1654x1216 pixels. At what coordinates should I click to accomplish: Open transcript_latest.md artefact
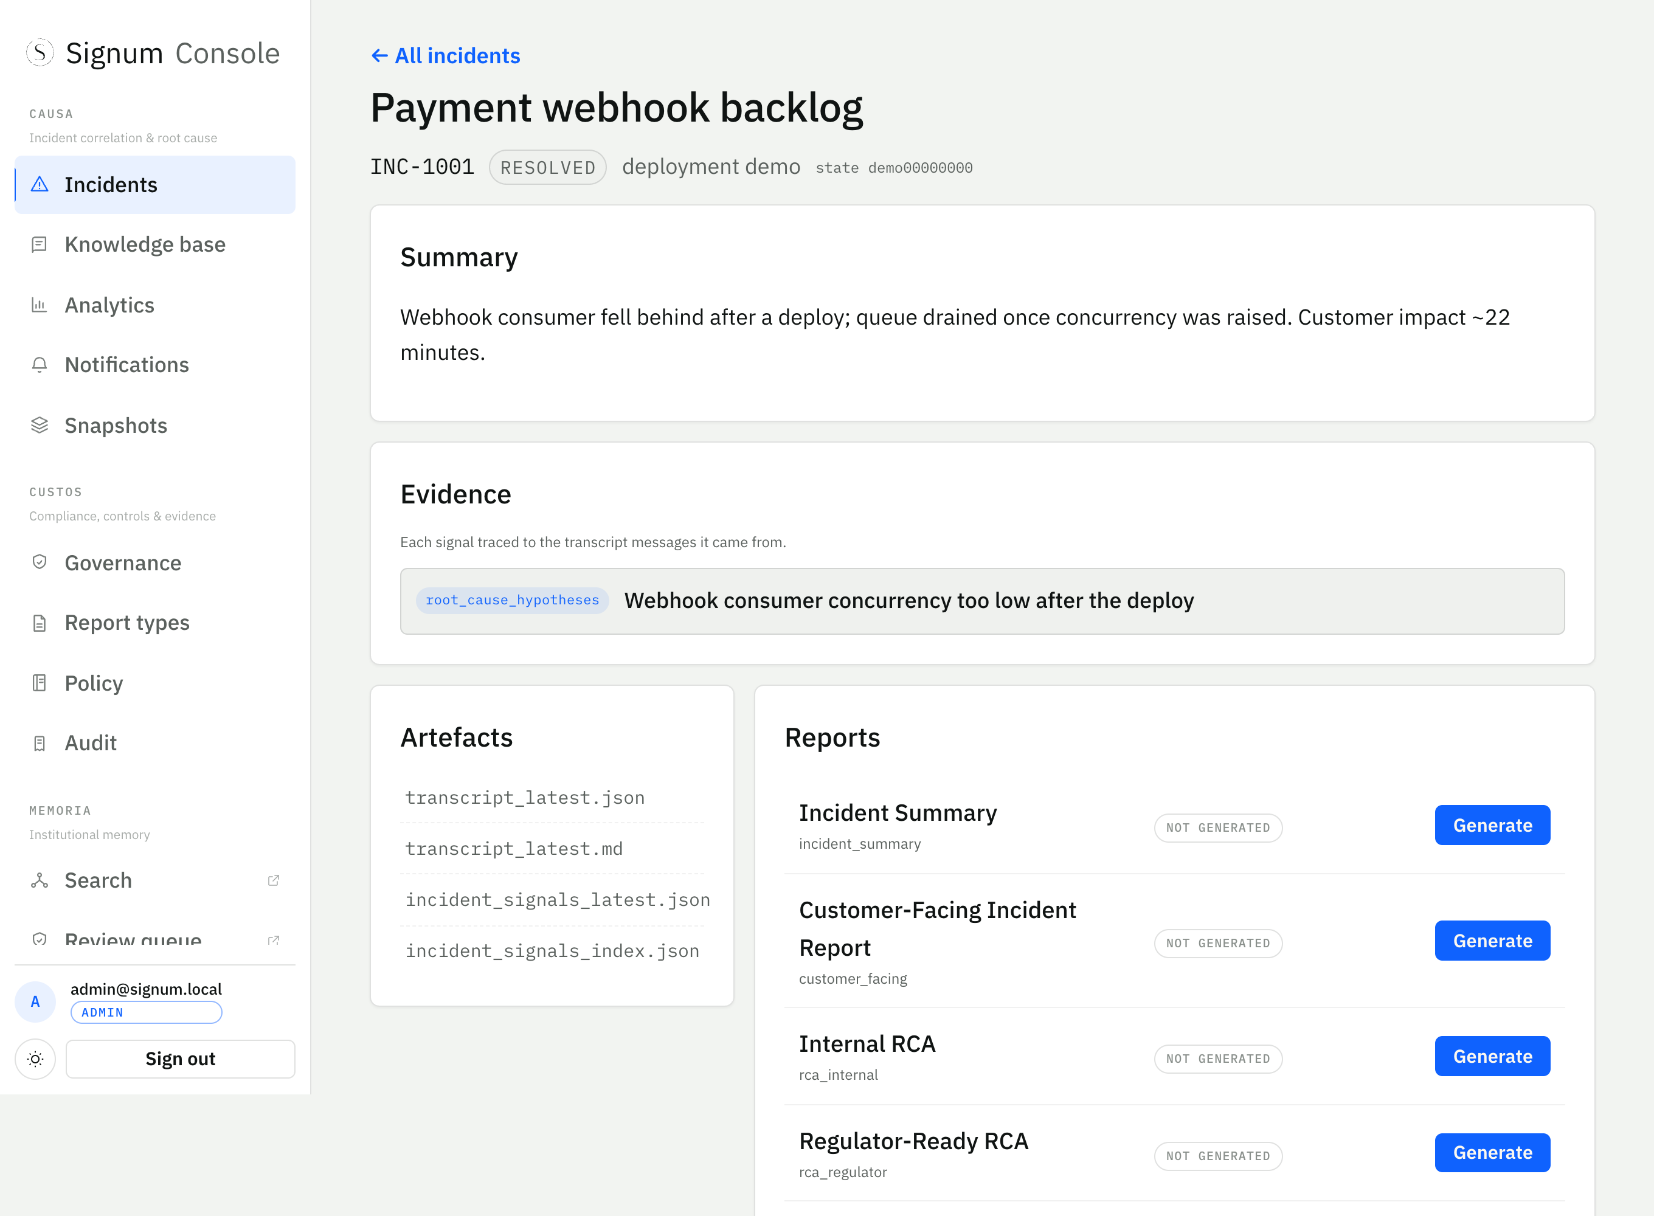coord(514,849)
